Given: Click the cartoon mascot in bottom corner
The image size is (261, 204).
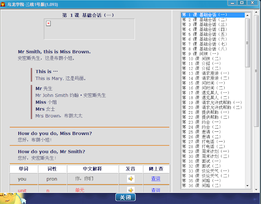Looking at the screenshot, I should [x=13, y=198].
